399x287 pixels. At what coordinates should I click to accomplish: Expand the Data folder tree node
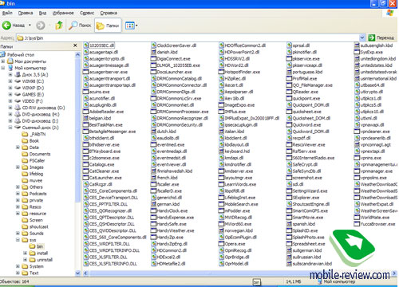pyautogui.click(x=18, y=147)
